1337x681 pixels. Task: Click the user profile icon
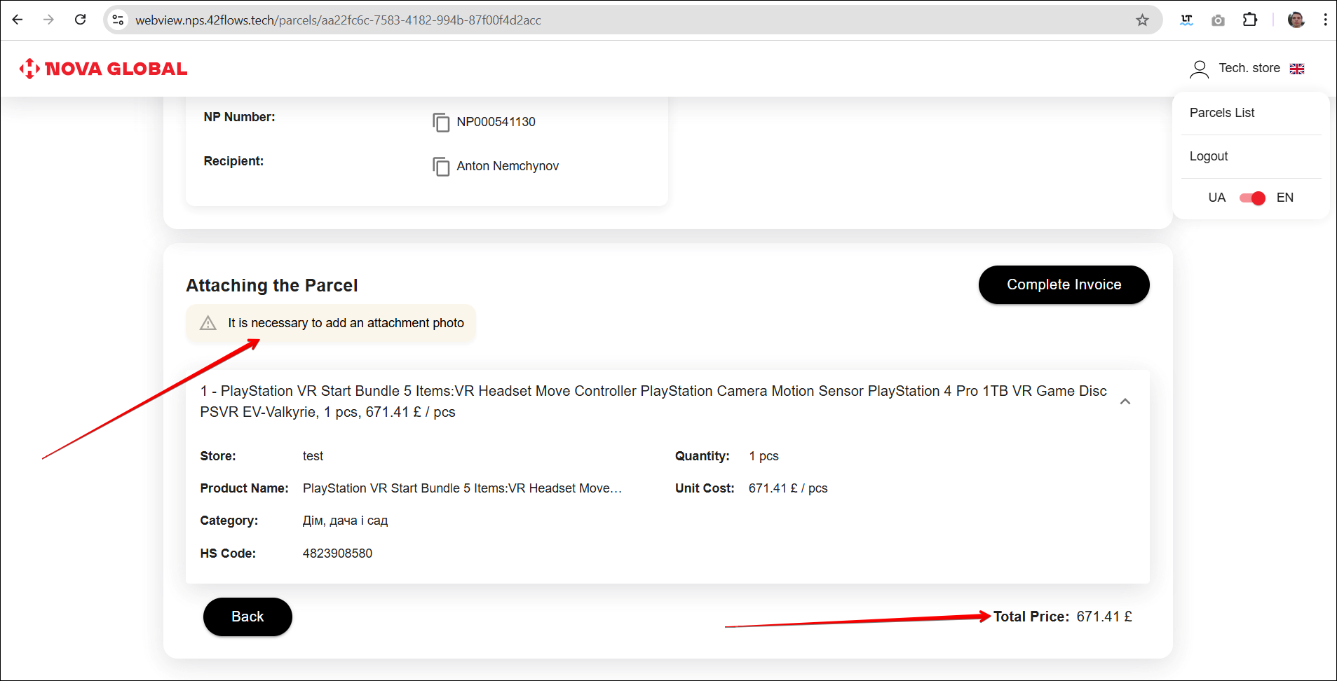pos(1199,69)
